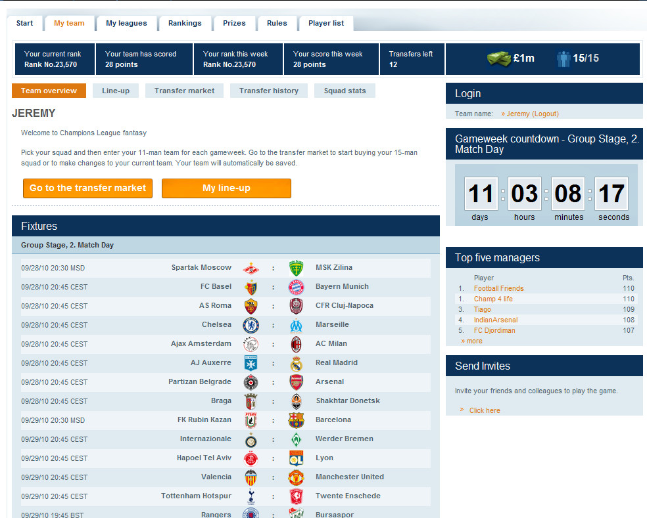The height and width of the screenshot is (518, 647).
Task: Click the squad size people icon
Action: coord(563,59)
